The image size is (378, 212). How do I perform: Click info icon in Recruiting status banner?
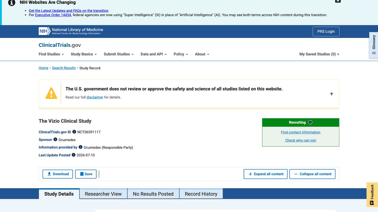[x=310, y=122]
